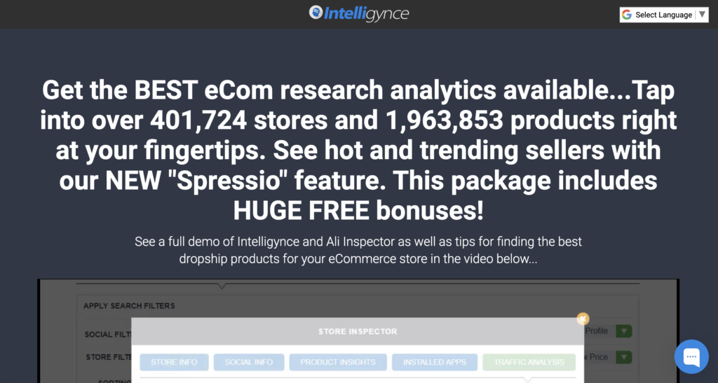Click the Social Filters label
Image resolution: width=718 pixels, height=383 pixels.
pyautogui.click(x=108, y=335)
